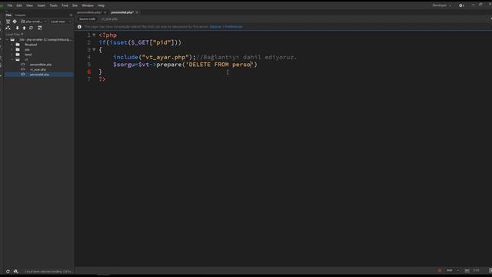
Task: Click the Get files down arrow icon
Action: click(x=17, y=28)
